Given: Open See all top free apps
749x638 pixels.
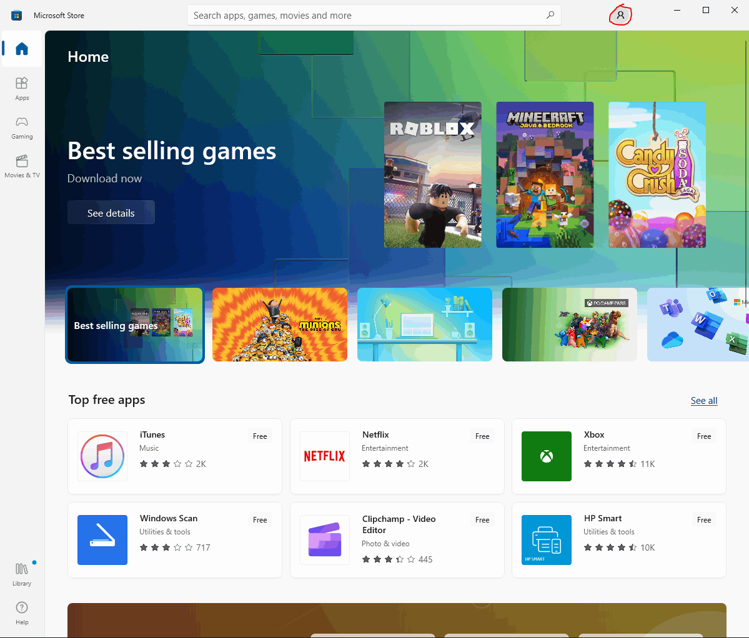Looking at the screenshot, I should pos(703,401).
